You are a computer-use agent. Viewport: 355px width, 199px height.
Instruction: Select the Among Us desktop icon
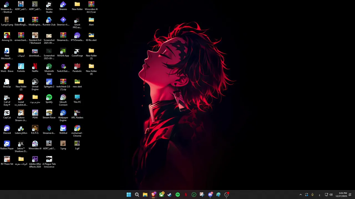7,37
